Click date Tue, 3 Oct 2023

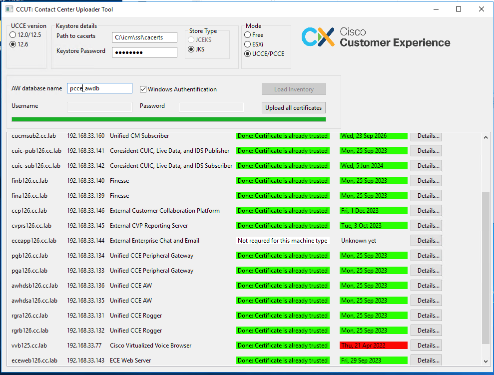(x=374, y=226)
